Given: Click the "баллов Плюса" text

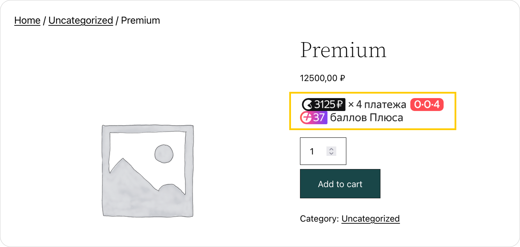Looking at the screenshot, I should pyautogui.click(x=366, y=118).
